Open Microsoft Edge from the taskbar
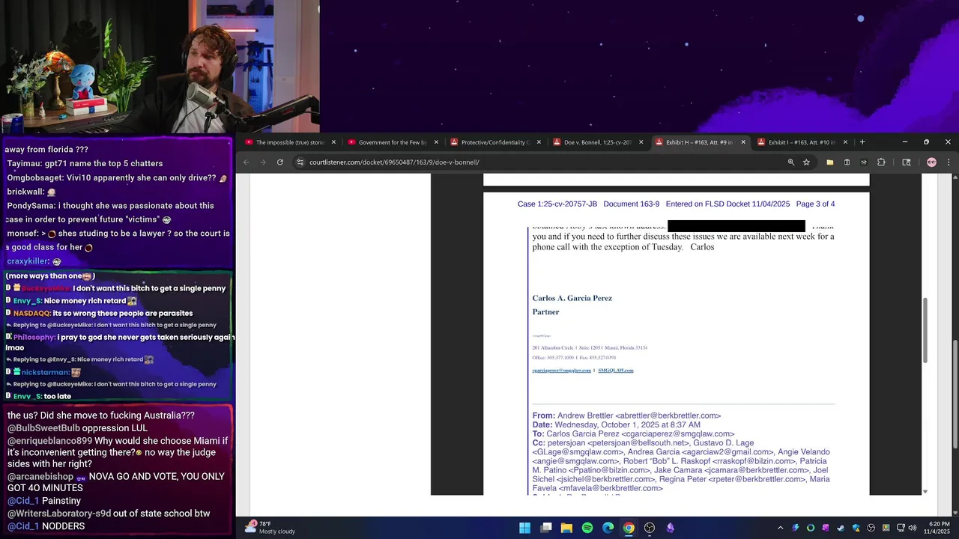 click(x=608, y=528)
